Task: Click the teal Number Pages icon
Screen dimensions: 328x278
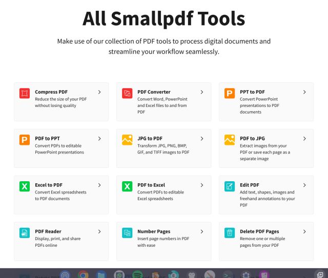Action: 127,232
